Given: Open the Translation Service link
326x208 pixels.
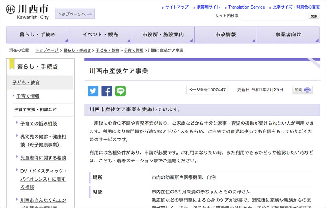Looking at the screenshot, I should (x=247, y=7).
